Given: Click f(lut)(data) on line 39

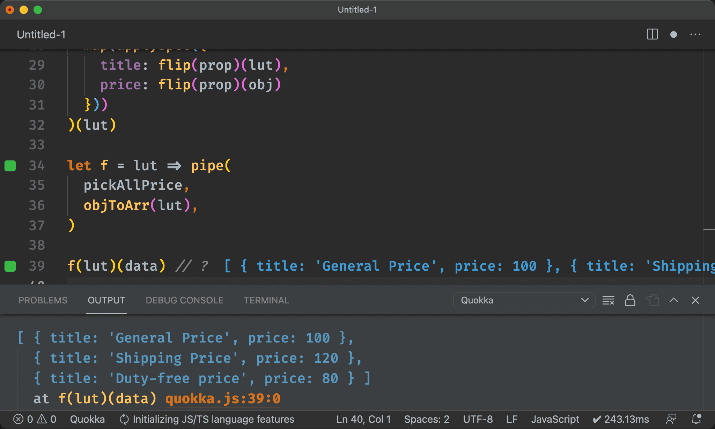Looking at the screenshot, I should pyautogui.click(x=116, y=266).
